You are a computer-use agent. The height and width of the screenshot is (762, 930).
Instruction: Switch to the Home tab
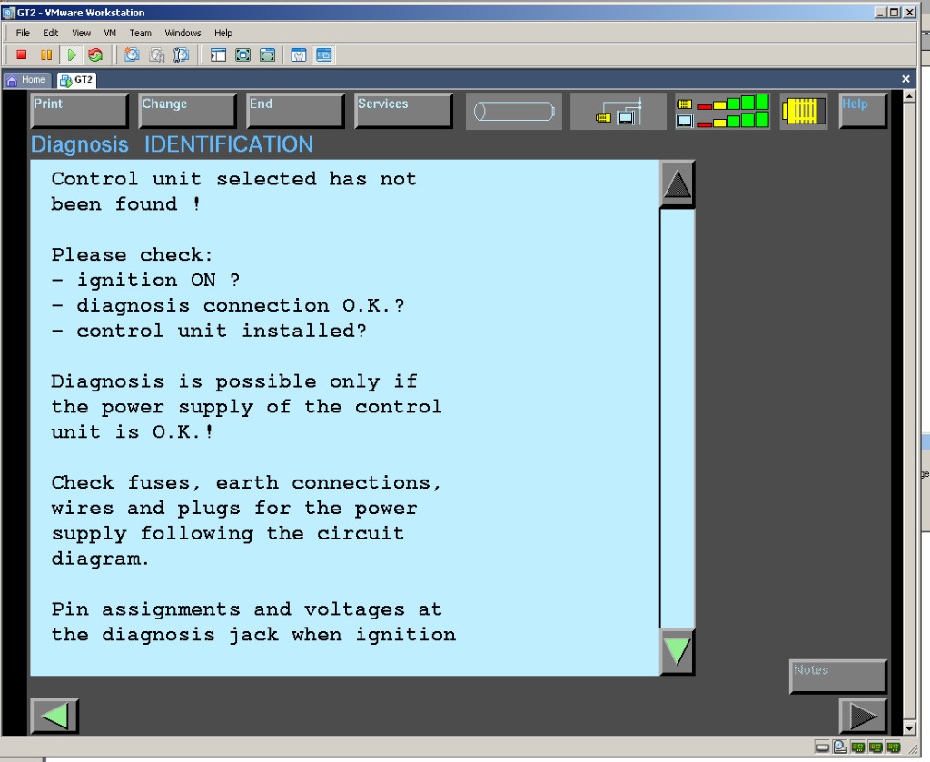point(26,80)
